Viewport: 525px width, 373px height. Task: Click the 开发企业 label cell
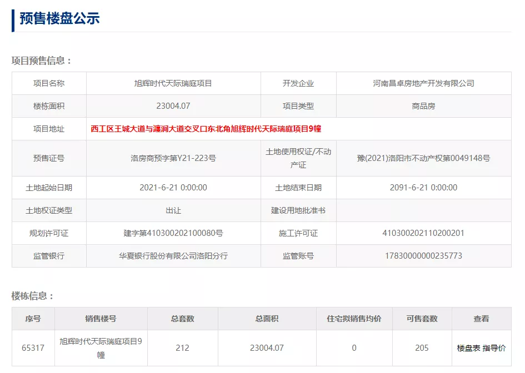298,83
